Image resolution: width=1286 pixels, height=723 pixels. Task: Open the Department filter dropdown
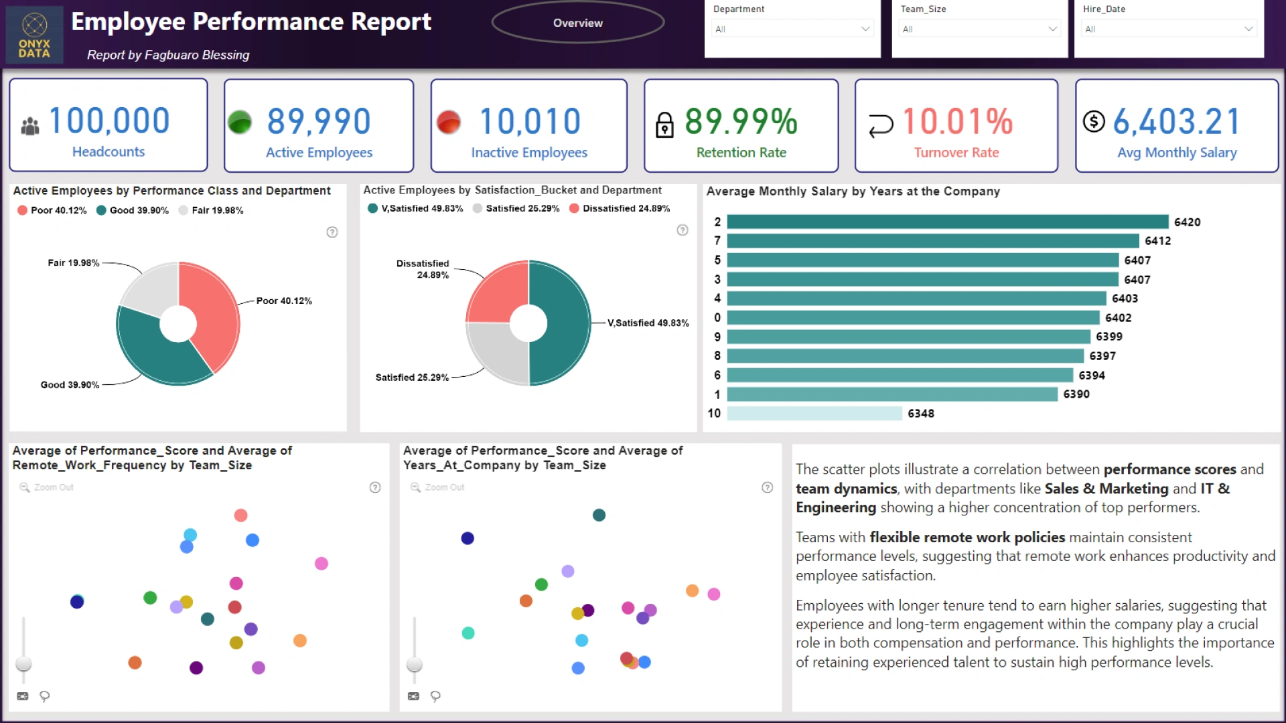[792, 29]
